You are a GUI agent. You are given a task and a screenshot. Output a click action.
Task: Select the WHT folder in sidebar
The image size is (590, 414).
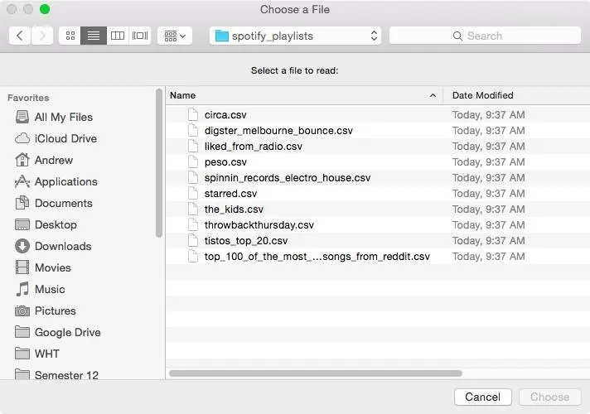coord(46,354)
